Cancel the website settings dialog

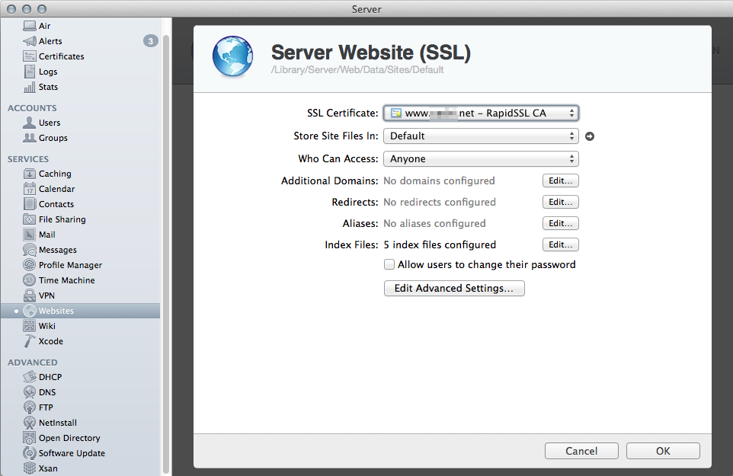(581, 451)
